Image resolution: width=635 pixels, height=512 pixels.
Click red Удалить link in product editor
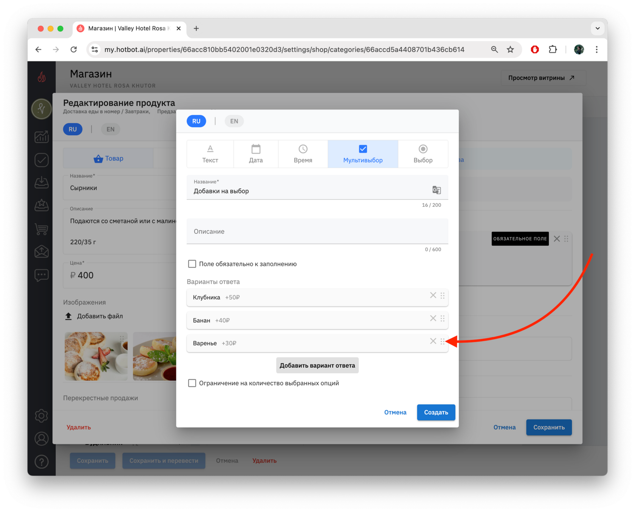[79, 427]
